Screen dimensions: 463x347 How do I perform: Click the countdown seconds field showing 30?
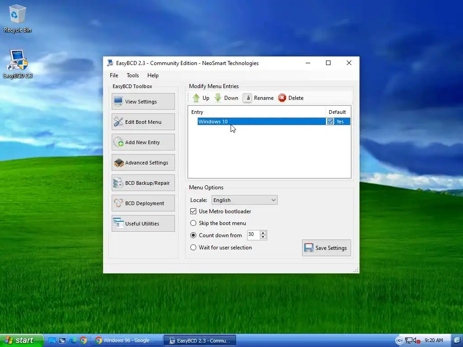point(253,235)
